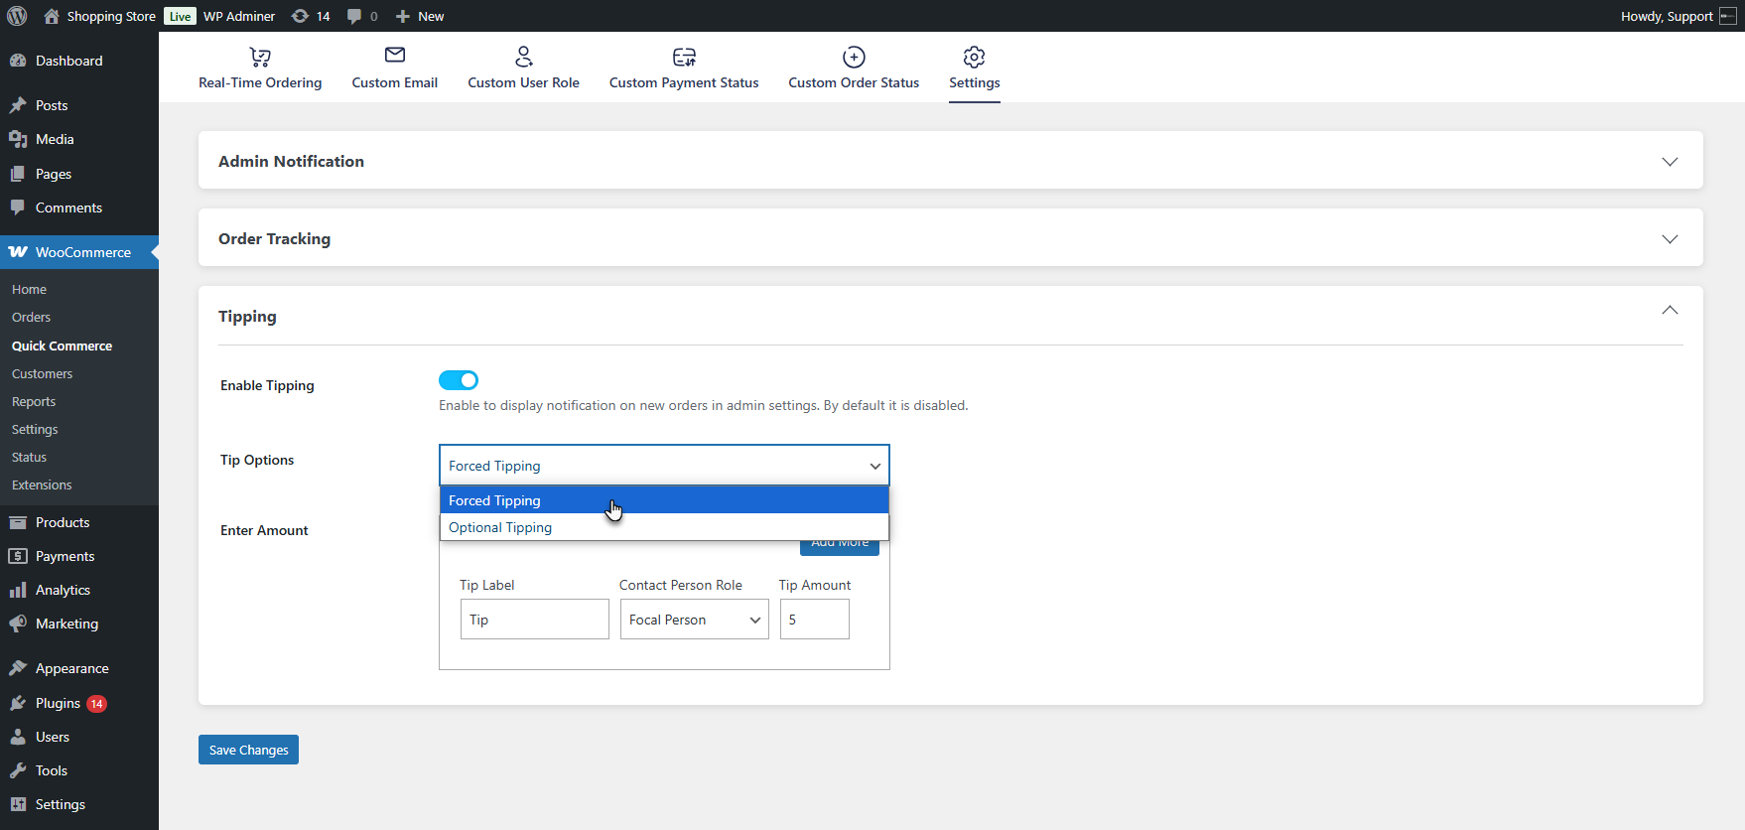1745x830 pixels.
Task: Open the Custom User Role person icon
Action: coord(523,57)
